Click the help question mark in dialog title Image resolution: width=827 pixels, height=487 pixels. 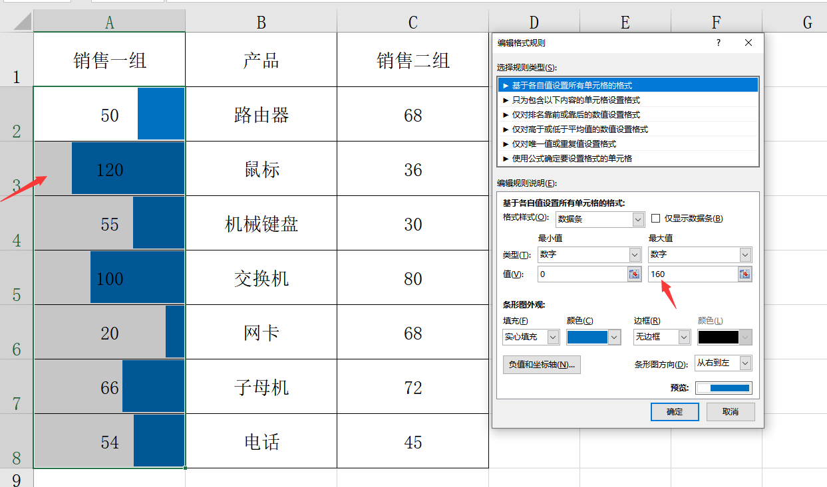(719, 43)
